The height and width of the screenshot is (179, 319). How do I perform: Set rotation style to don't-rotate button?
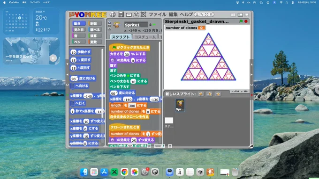[109, 29]
